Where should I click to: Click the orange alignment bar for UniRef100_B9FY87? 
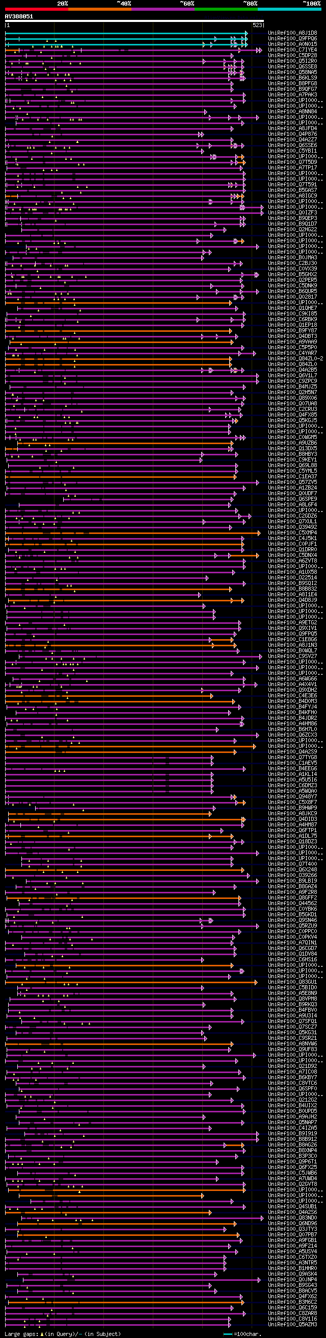(x=119, y=330)
